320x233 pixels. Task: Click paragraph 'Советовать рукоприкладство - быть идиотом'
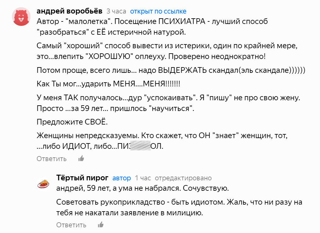(x=179, y=207)
